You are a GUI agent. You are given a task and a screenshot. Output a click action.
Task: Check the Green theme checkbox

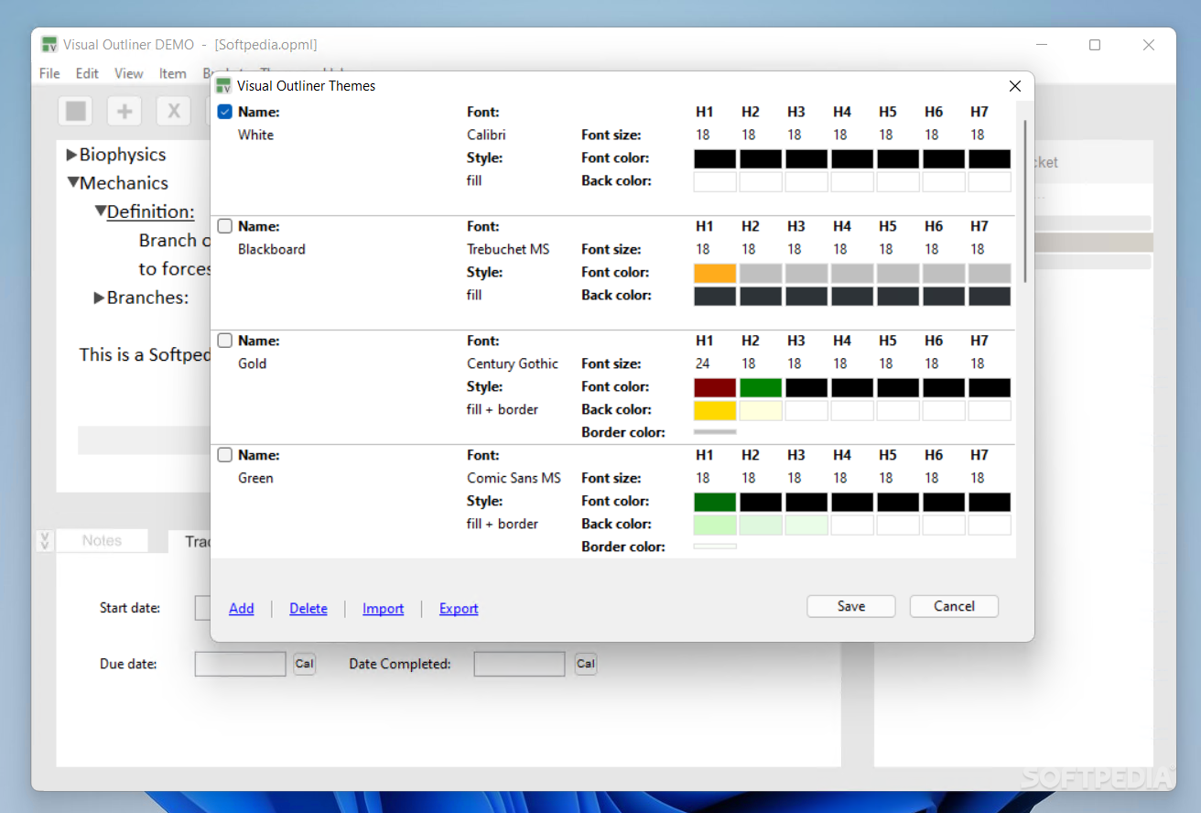coord(225,455)
